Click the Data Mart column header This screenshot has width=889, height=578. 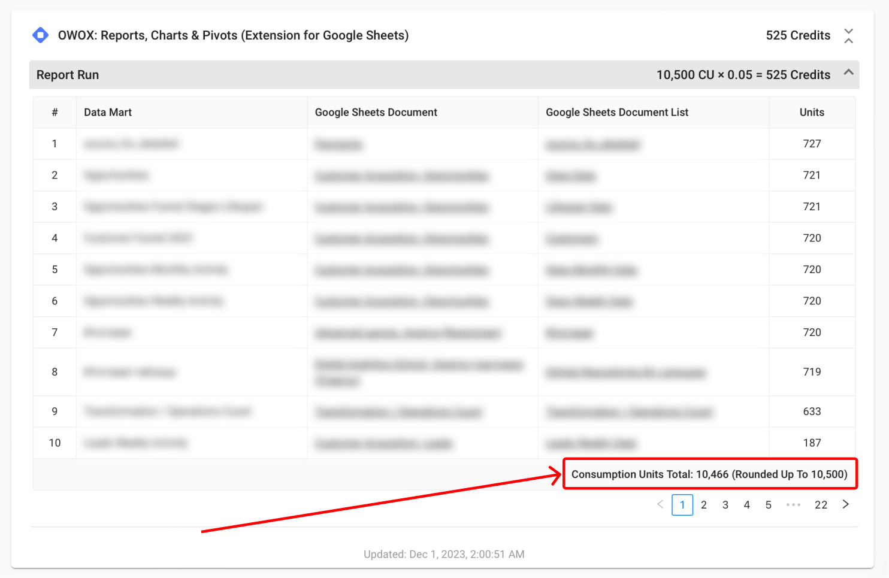click(x=108, y=113)
